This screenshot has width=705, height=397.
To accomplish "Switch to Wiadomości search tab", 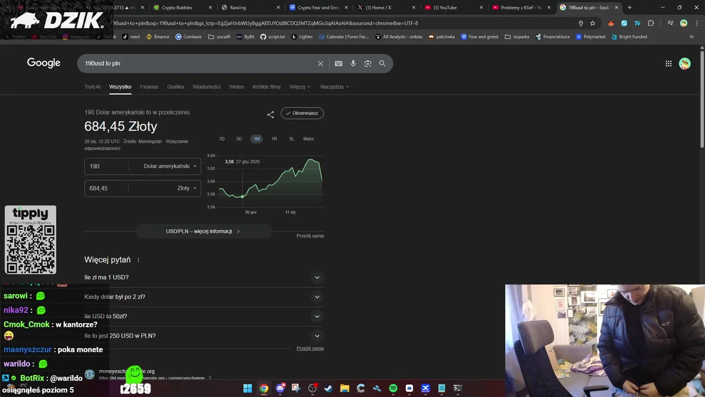I will [207, 87].
